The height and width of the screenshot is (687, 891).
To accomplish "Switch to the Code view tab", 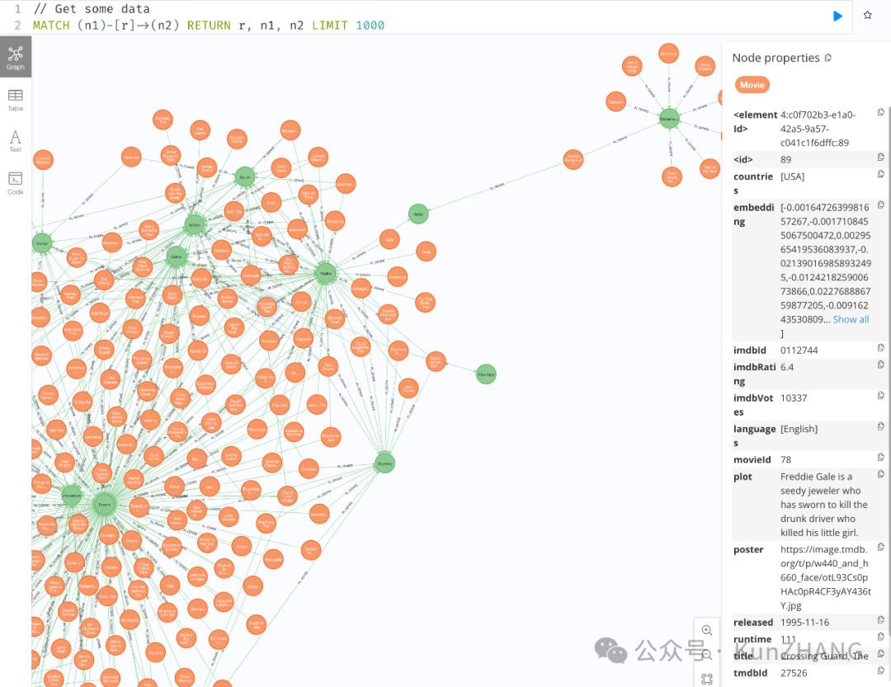I will 16,183.
